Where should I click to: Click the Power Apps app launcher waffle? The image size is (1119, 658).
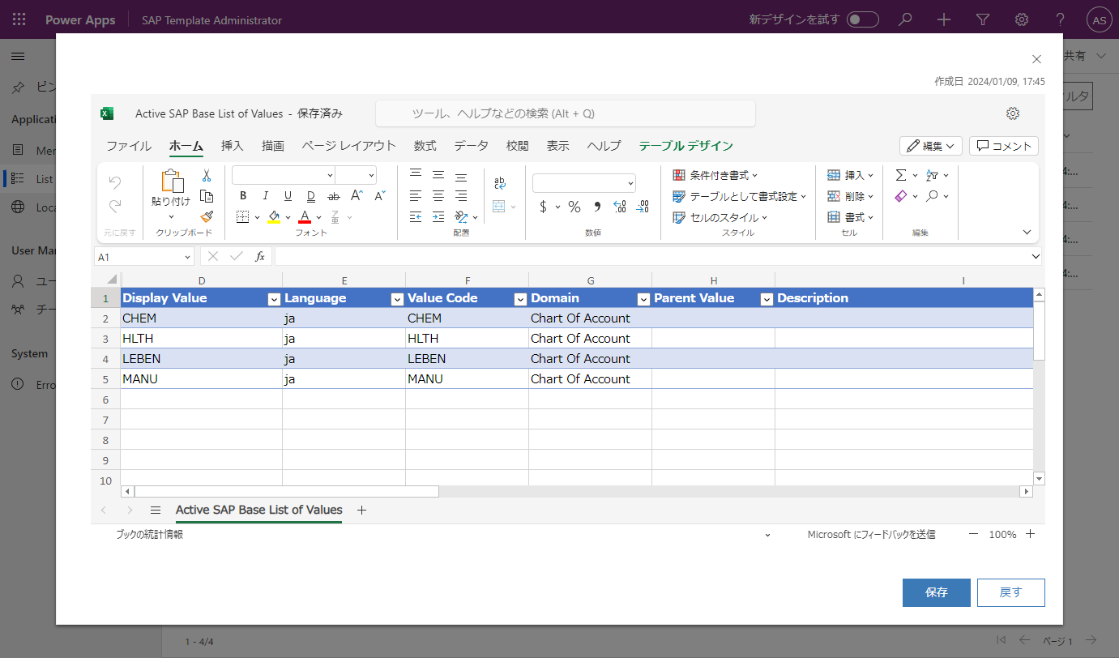(19, 19)
